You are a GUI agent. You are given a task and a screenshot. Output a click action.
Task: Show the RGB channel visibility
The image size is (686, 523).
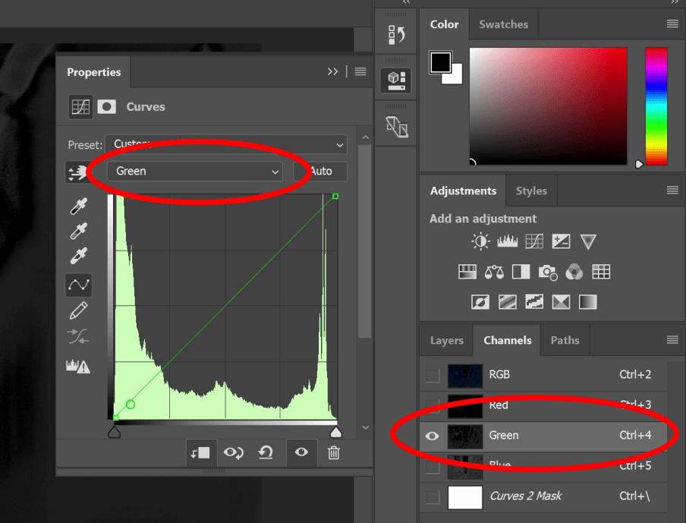tap(433, 374)
